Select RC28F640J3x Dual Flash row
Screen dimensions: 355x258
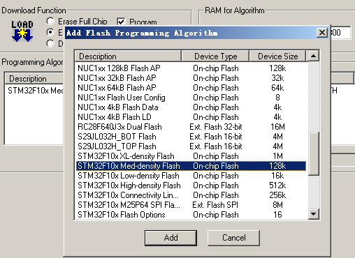191,127
